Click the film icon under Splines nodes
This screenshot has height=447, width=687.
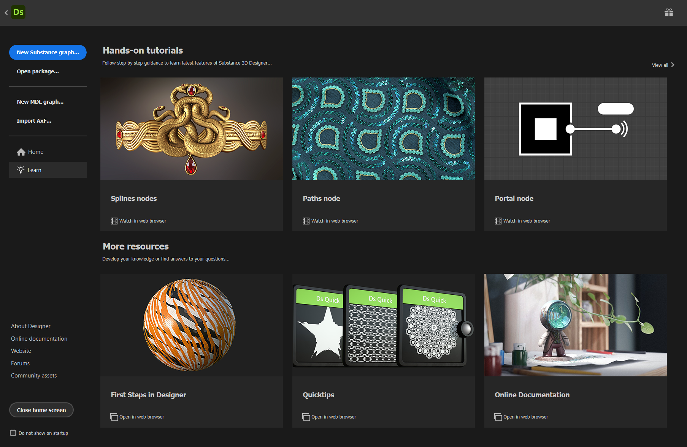pos(114,221)
